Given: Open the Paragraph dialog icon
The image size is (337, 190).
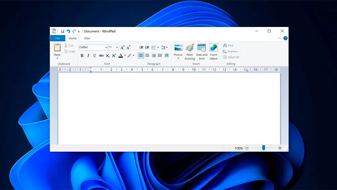Looking at the screenshot, I should 167,55.
